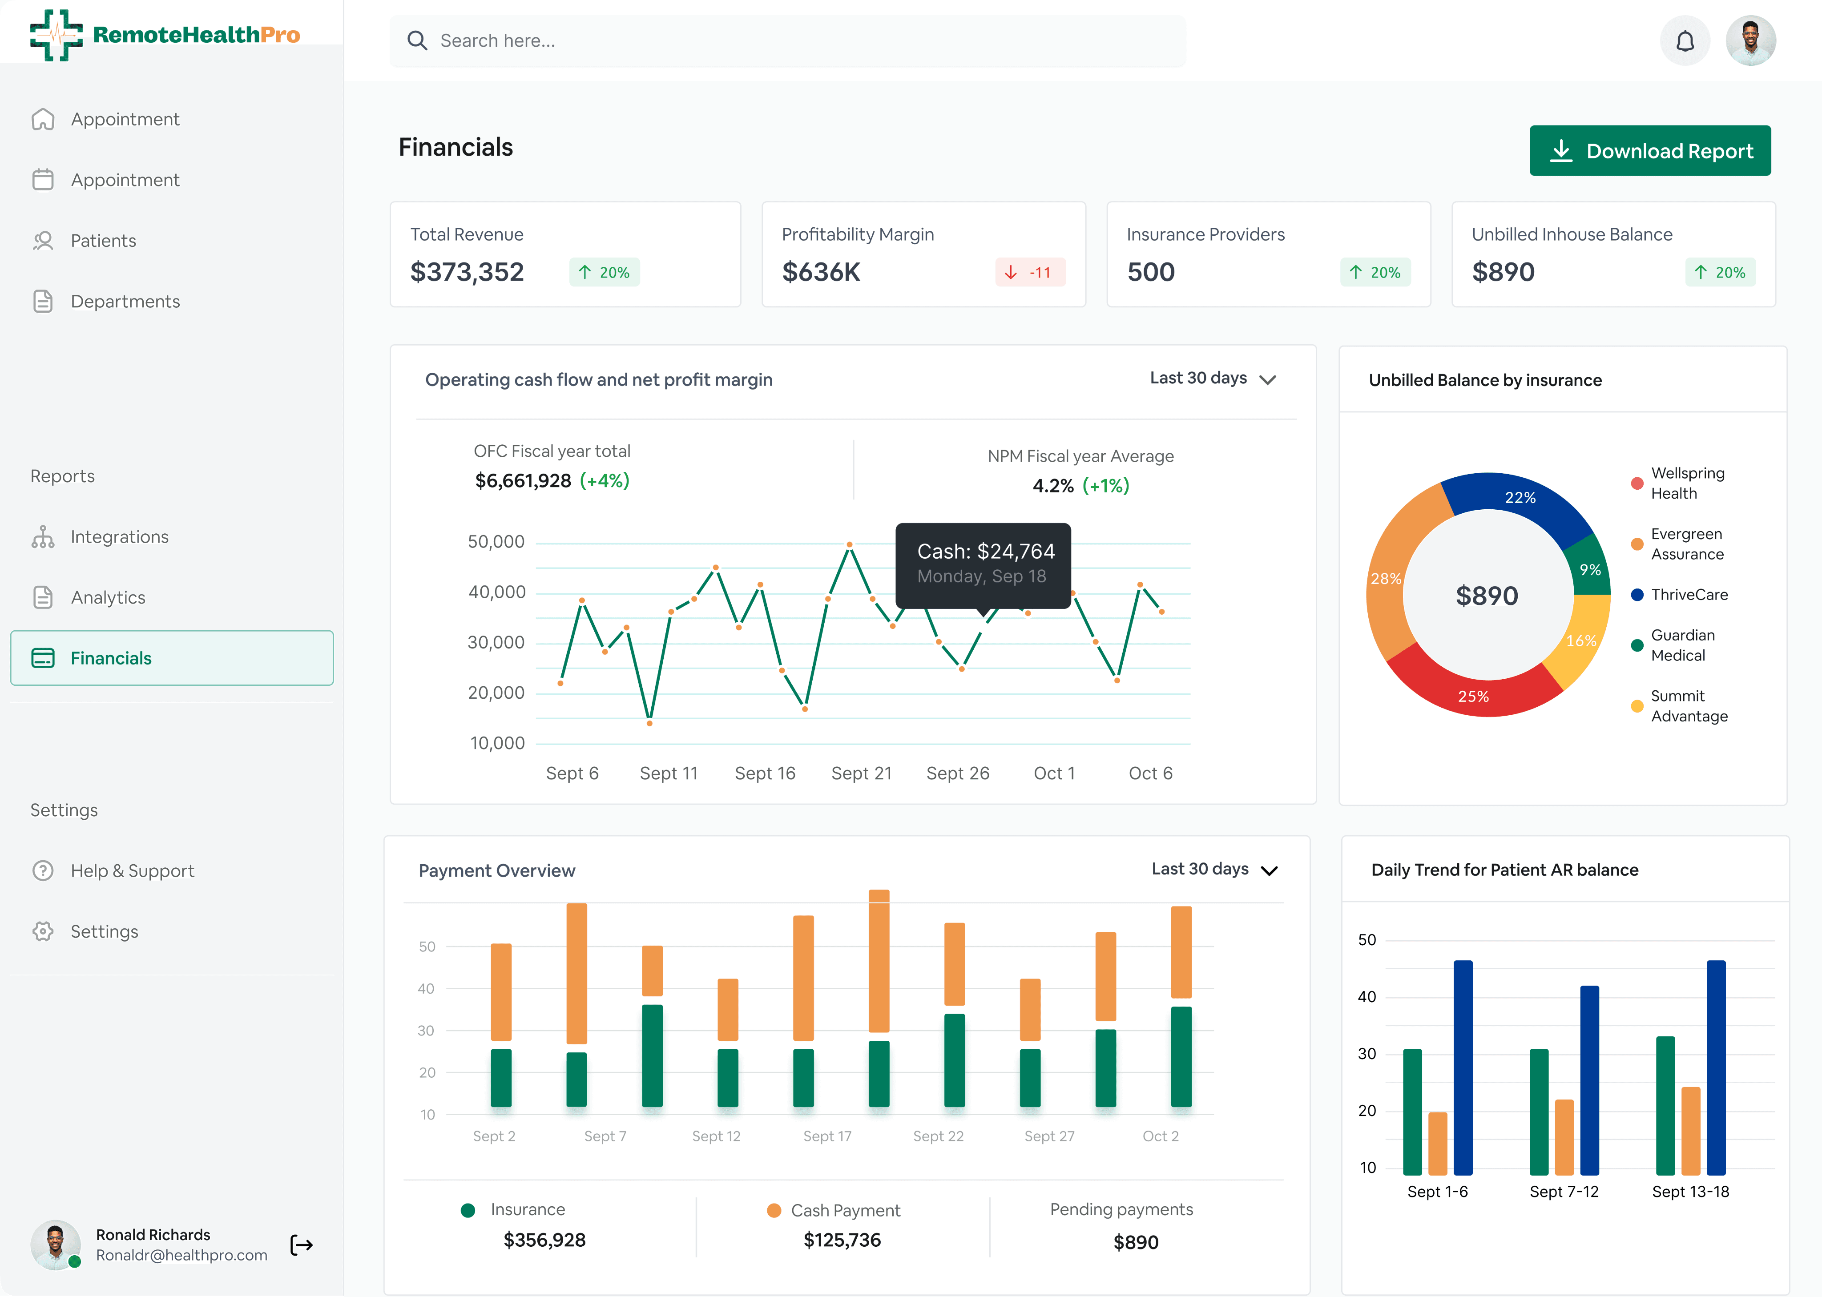Image resolution: width=1822 pixels, height=1297 pixels.
Task: Click the Sept 13-18 axis label
Action: (1690, 1192)
